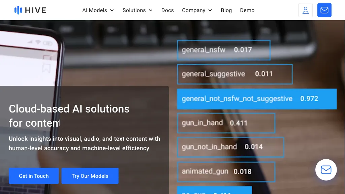Click the highlighted general_not_nsfw_not_suggestive bar
This screenshot has width=345, height=194.
[257, 99]
